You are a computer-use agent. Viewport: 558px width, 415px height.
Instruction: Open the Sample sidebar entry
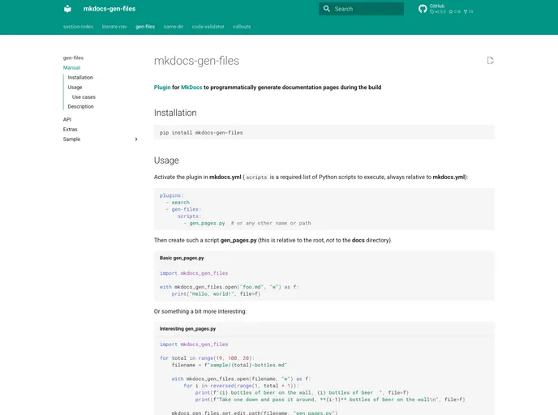click(71, 139)
